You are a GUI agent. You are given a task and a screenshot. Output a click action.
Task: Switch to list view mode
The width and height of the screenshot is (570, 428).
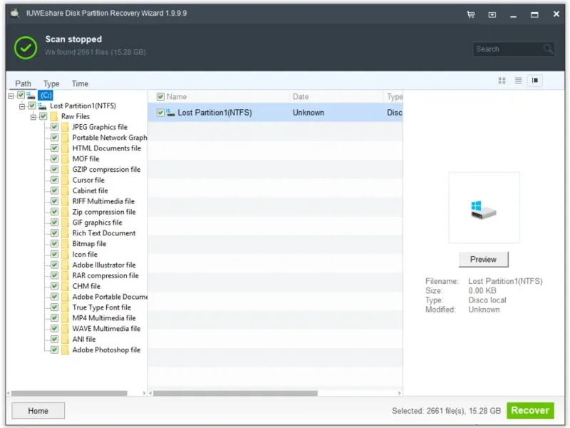(519, 81)
